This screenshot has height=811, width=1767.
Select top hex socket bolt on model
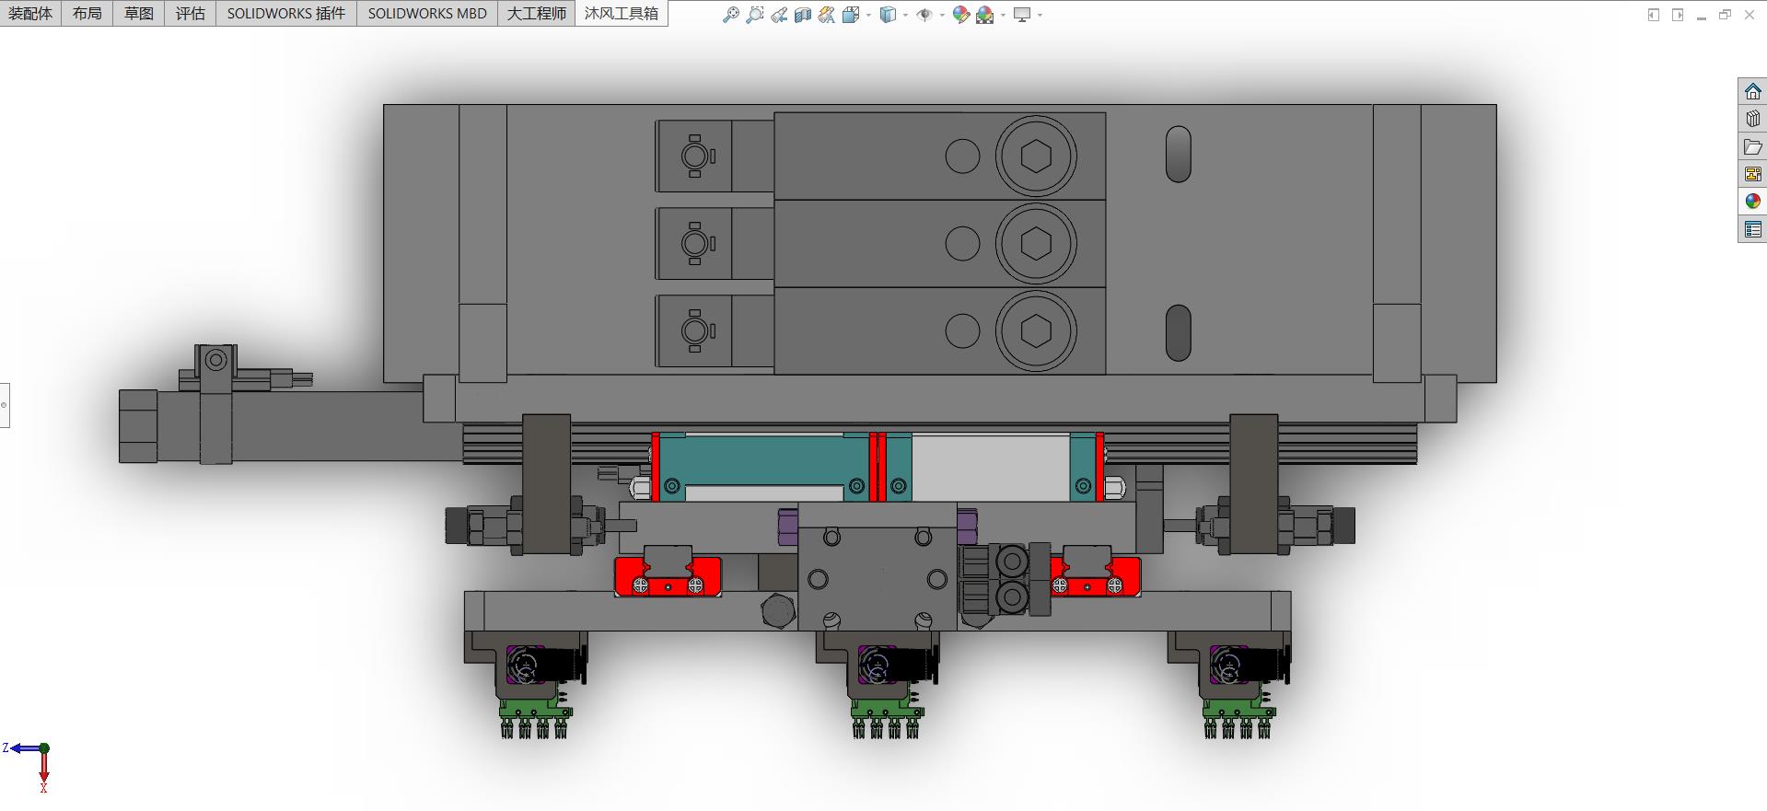click(x=1036, y=156)
